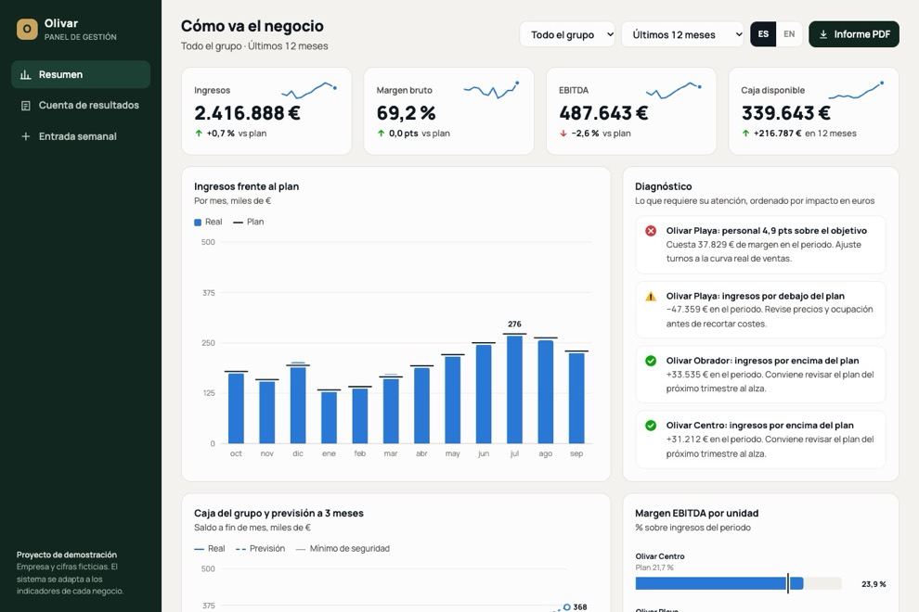Click the Margen bruto sparkline chart
Image resolution: width=919 pixels, height=612 pixels.
(x=491, y=90)
